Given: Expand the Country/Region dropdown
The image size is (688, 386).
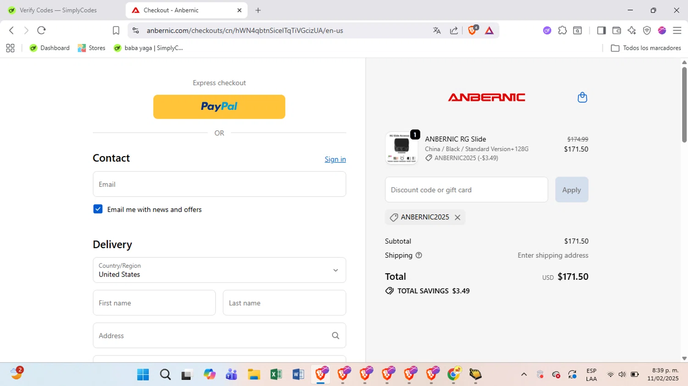Looking at the screenshot, I should point(219,270).
